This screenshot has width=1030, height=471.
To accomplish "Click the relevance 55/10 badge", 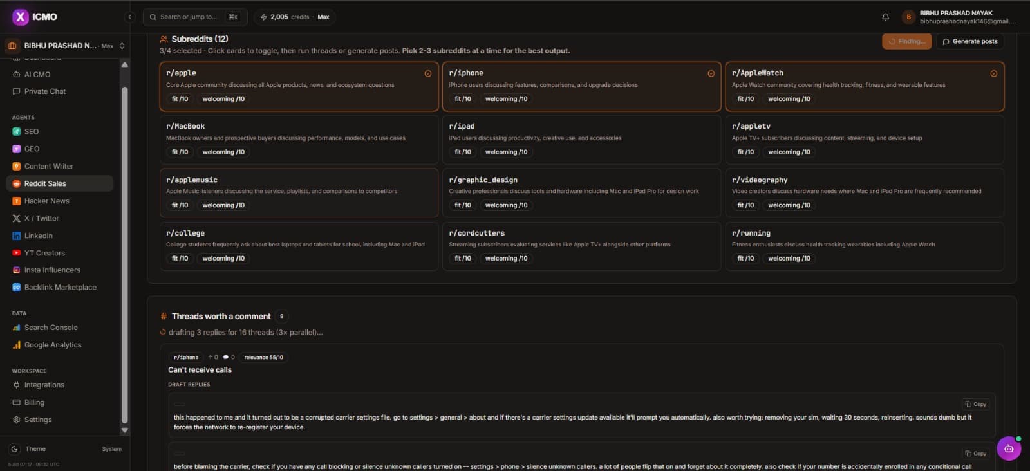I will click(x=263, y=357).
